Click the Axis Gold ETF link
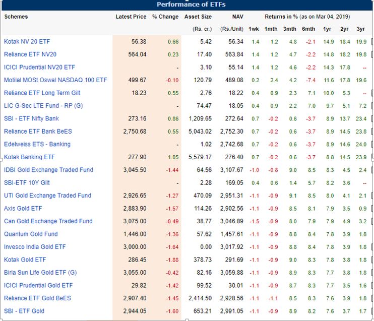374x321 pixels. point(24,209)
